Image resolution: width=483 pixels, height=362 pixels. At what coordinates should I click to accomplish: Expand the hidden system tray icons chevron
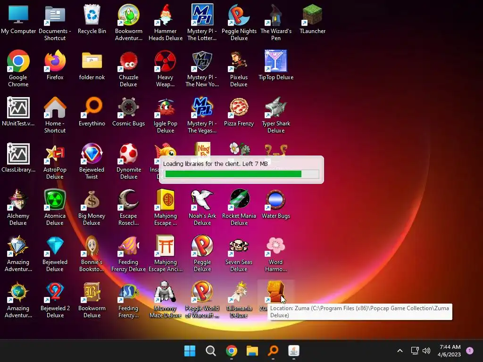(x=400, y=351)
